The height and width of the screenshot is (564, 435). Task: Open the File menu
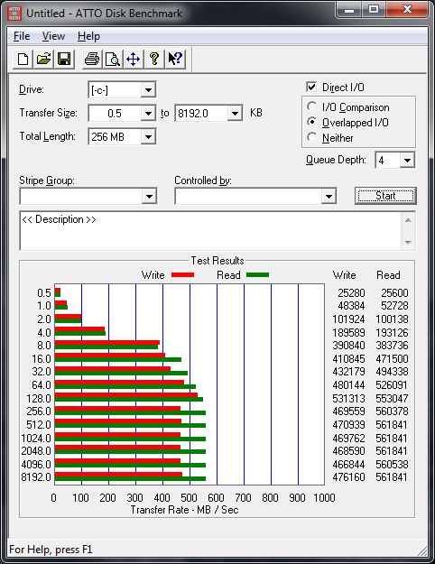pos(22,36)
